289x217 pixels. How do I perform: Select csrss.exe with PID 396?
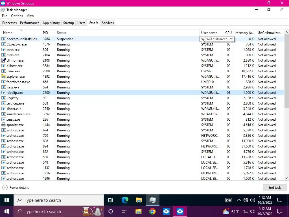click(142, 50)
